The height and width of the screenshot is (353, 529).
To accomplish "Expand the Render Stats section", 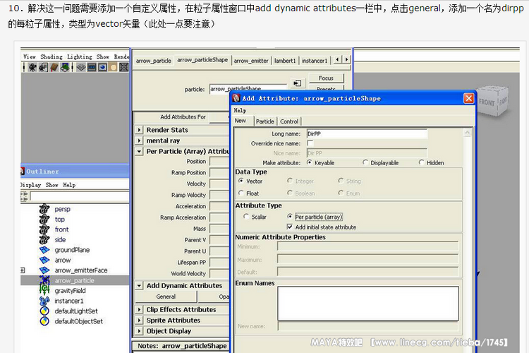I will click(x=139, y=130).
